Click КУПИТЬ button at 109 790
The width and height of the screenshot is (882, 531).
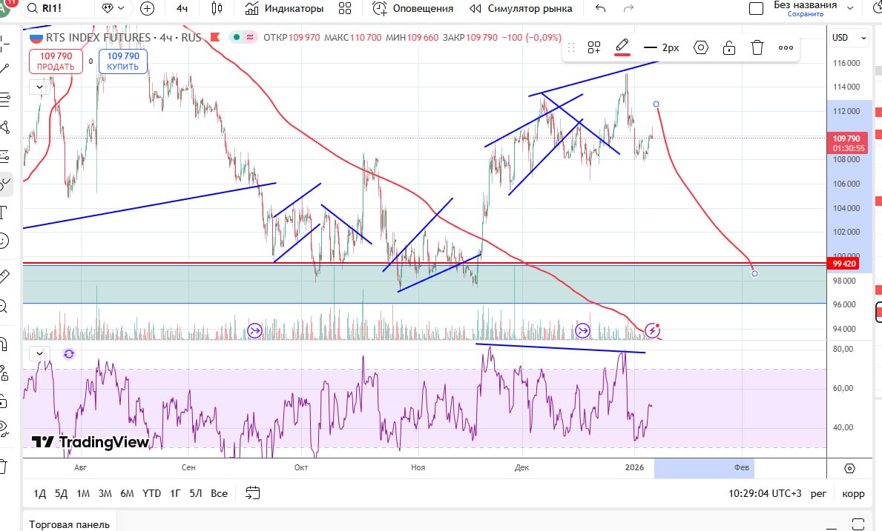tap(123, 61)
